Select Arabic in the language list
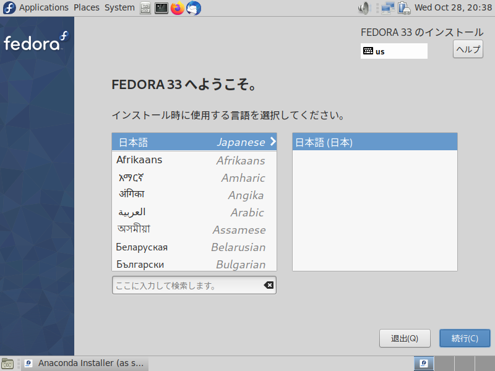Screen dimensions: 495x371 click(194, 212)
